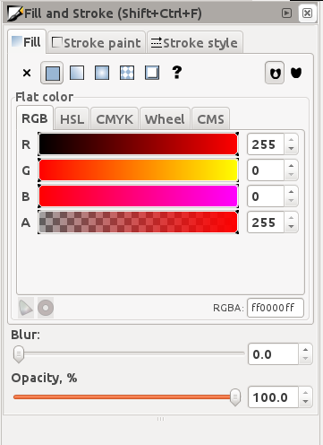Viewport: 323px width, 445px height.
Task: Select the Radial gradient fill icon
Action: tap(102, 73)
